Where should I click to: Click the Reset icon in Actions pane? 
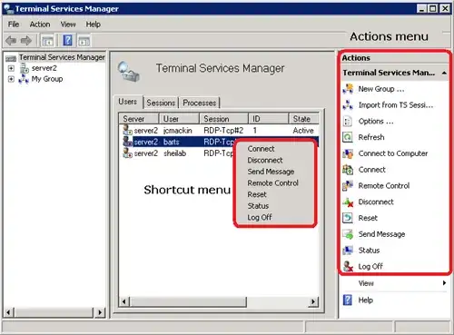(x=348, y=218)
